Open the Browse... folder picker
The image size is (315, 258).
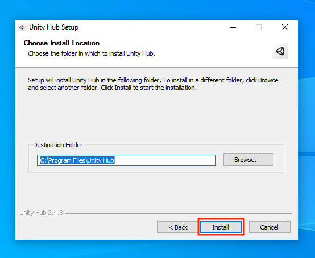point(248,160)
